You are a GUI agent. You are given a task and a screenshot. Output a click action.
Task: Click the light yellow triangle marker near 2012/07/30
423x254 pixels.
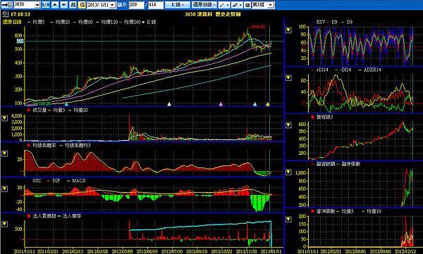[x=169, y=104]
